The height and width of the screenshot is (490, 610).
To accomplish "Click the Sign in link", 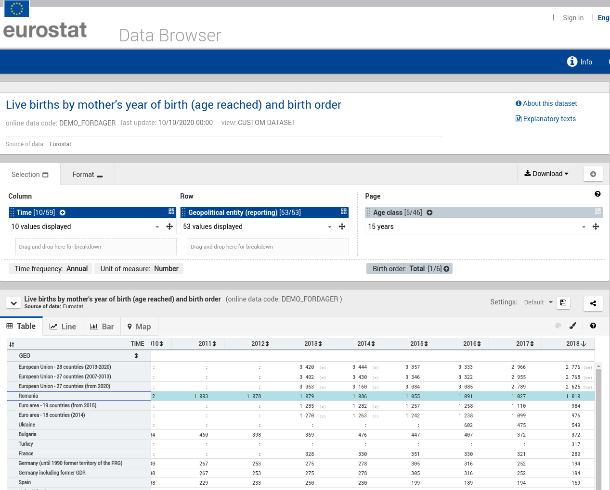I will tap(573, 18).
